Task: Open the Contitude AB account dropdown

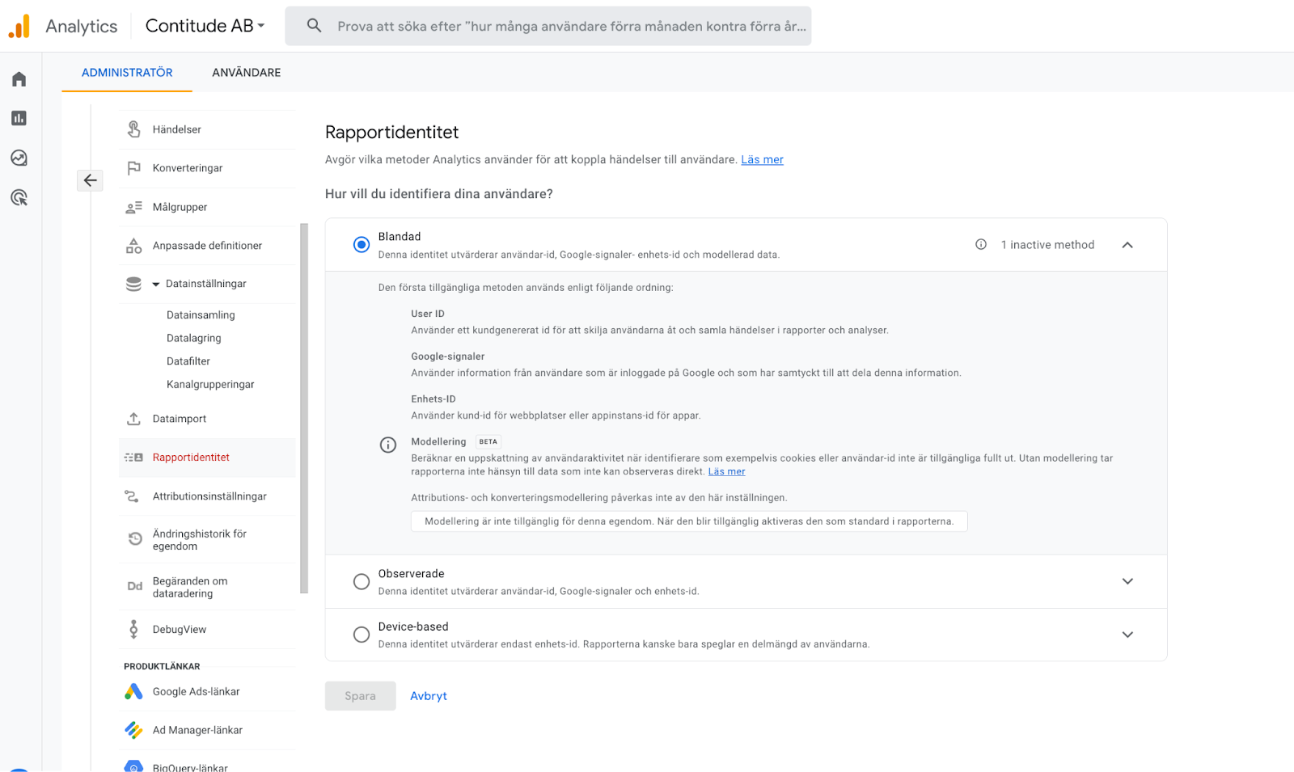Action: tap(205, 26)
